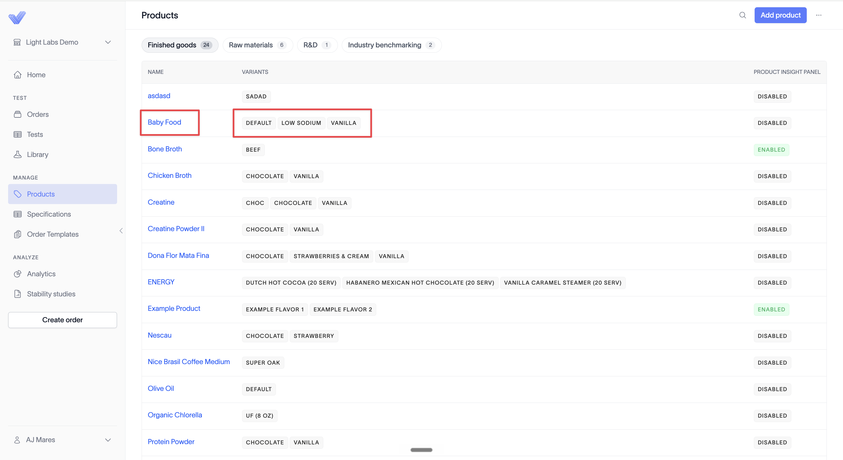The width and height of the screenshot is (843, 460).
Task: Open the Bone Broth product link
Action: pyautogui.click(x=164, y=149)
